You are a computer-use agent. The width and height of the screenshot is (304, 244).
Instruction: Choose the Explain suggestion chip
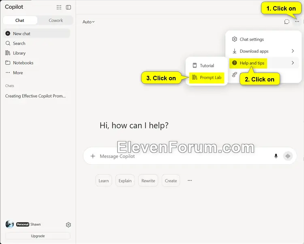click(x=125, y=181)
